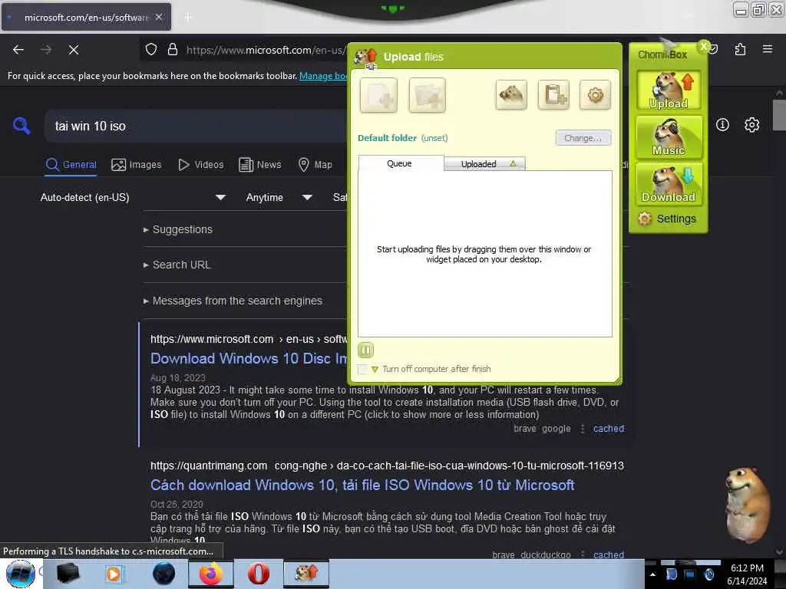Click the add file icon in Upload window

click(x=378, y=94)
